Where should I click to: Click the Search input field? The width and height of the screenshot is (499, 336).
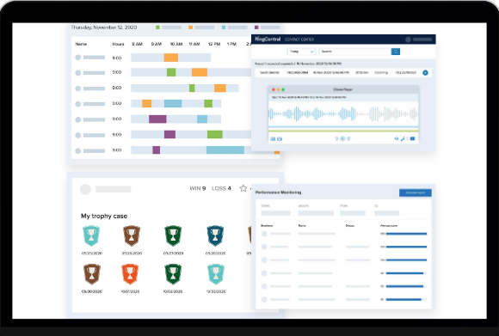click(354, 52)
